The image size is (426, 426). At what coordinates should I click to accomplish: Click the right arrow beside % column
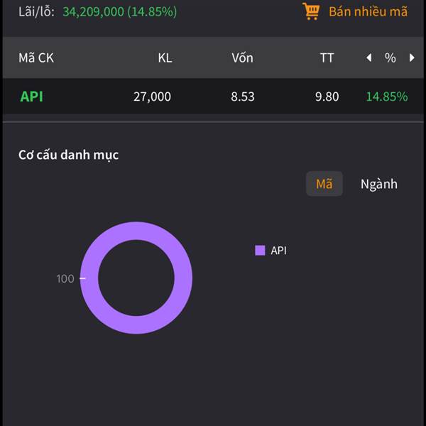412,58
